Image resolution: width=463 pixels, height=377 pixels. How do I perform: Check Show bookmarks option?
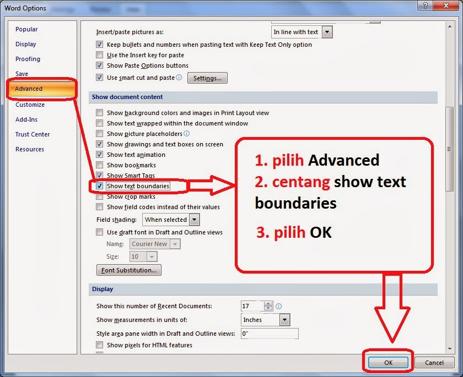point(100,165)
